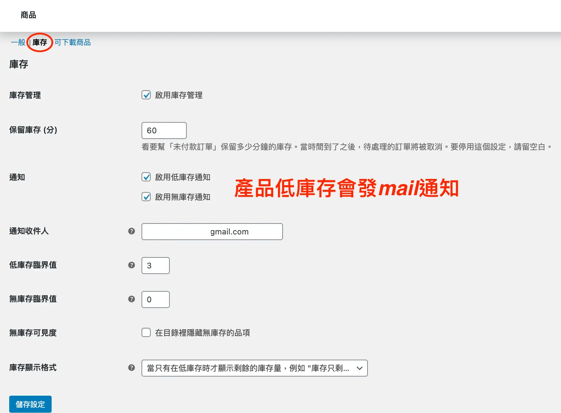Click help icon beside 庫存顯示格式
561x413 pixels.
[132, 367]
